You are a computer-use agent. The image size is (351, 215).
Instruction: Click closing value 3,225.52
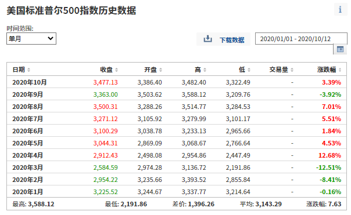(105, 192)
